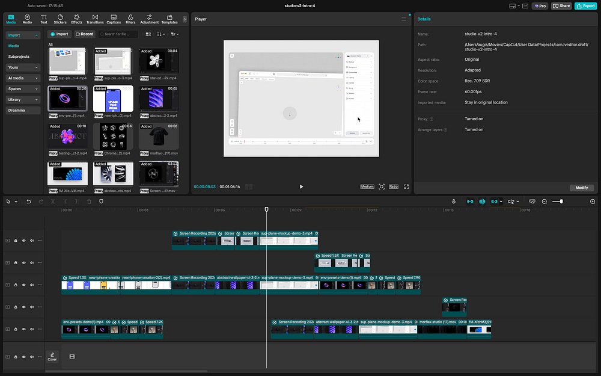
Task: Select the env-pre...(1).mp4 media thumbnail
Action: 67,99
